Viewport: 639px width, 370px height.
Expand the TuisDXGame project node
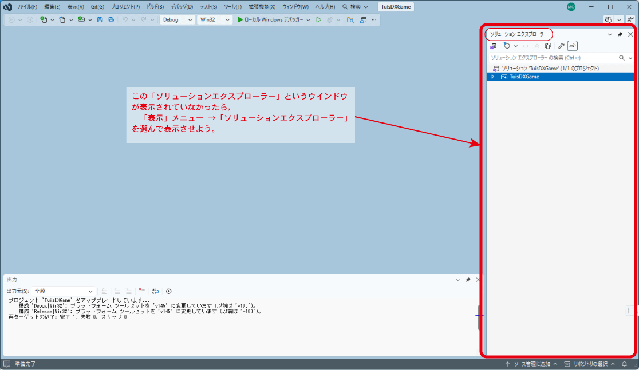click(x=492, y=77)
